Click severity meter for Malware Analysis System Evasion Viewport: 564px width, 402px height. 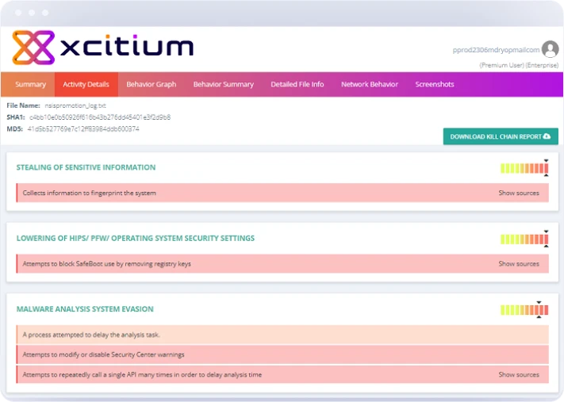524,310
